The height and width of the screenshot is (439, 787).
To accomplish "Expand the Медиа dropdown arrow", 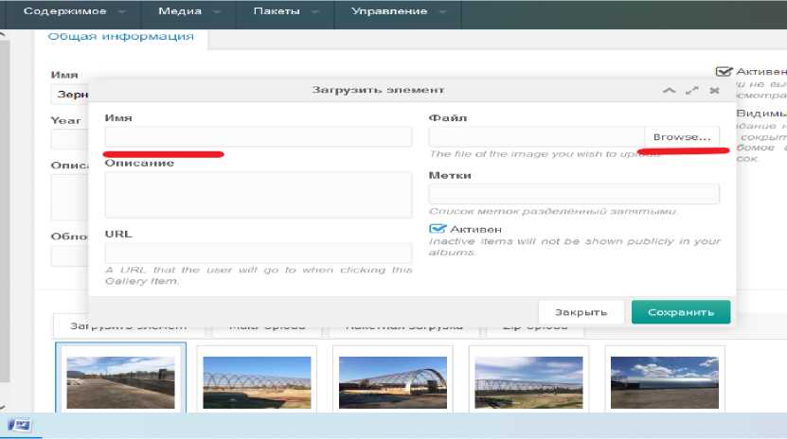I will point(217,11).
